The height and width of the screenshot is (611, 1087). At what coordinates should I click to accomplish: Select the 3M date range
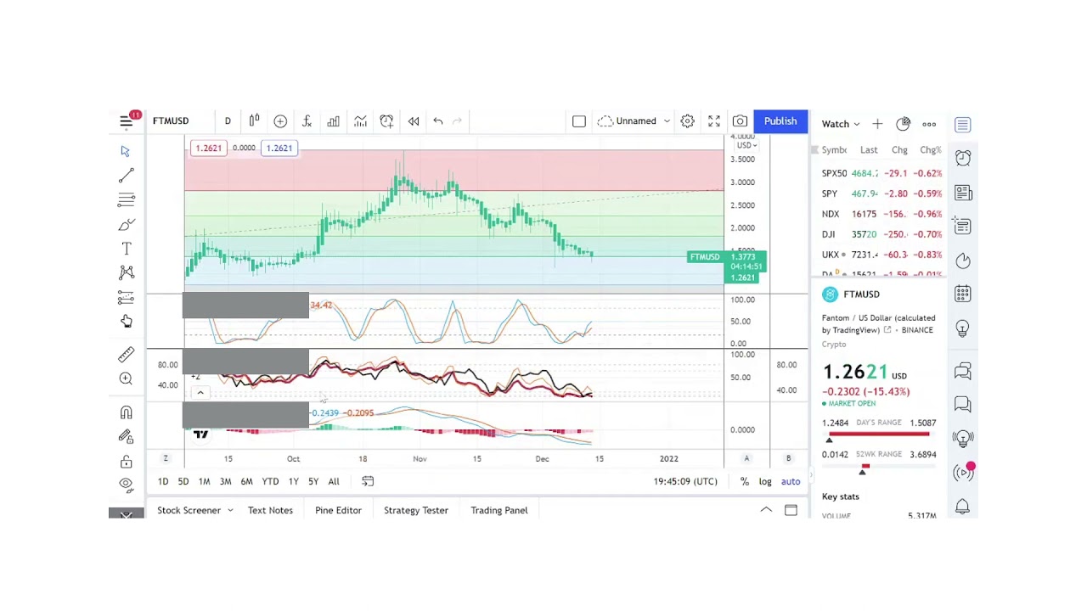[225, 481]
